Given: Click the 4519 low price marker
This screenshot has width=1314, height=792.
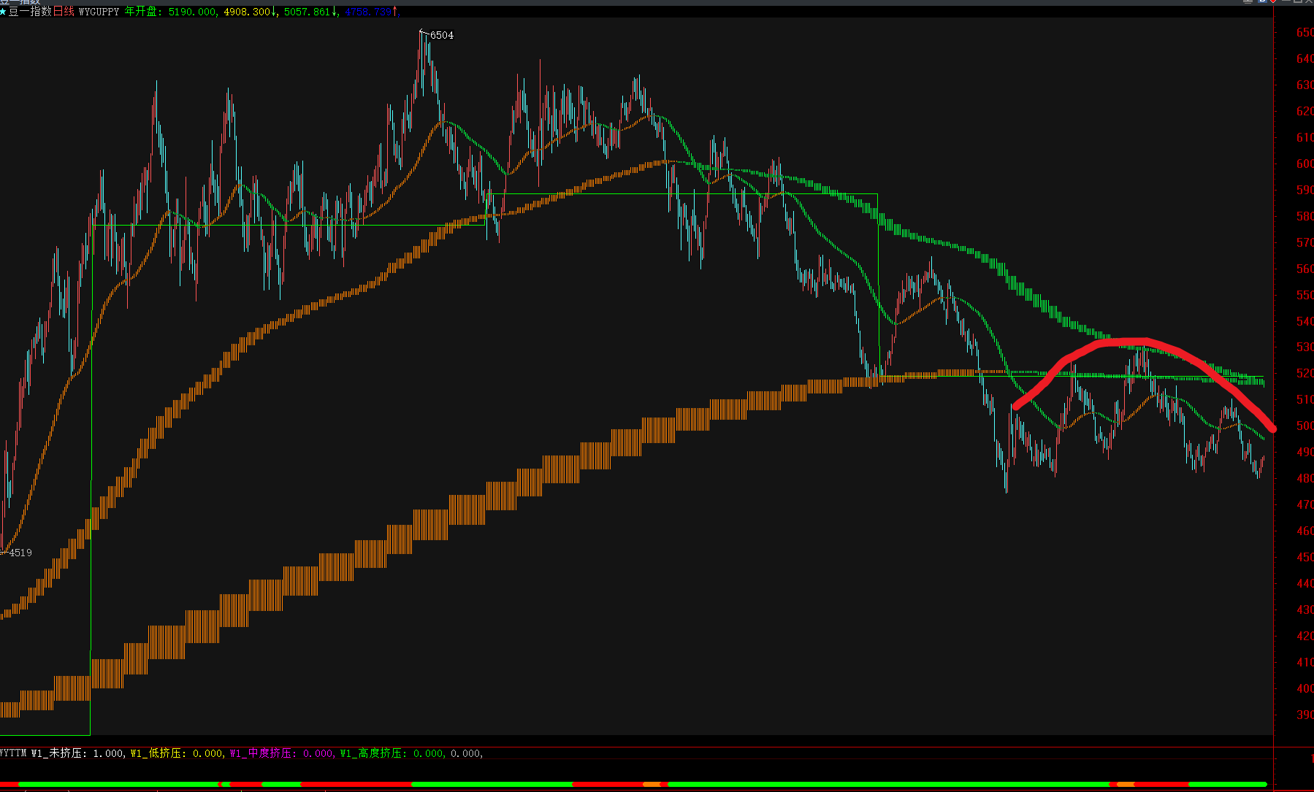Looking at the screenshot, I should [20, 553].
